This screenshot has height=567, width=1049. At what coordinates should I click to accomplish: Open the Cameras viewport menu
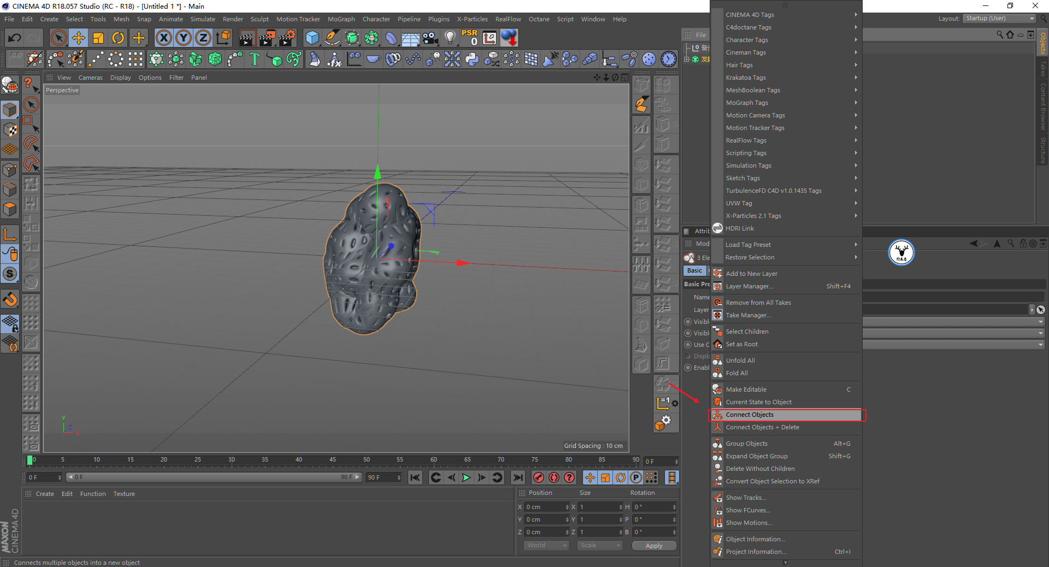click(90, 78)
